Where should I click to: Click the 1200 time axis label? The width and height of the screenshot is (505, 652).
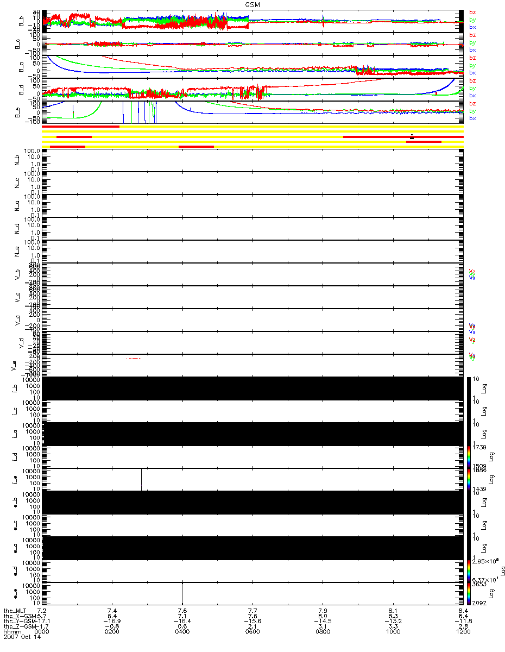tap(463, 632)
